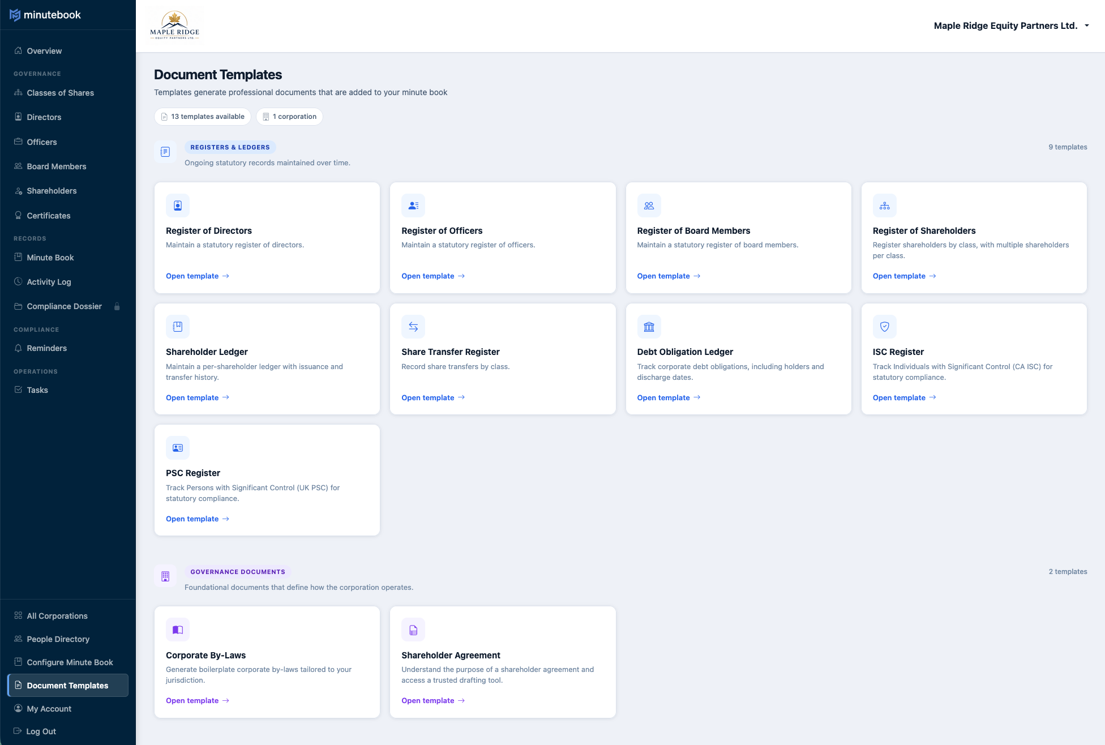Image resolution: width=1105 pixels, height=745 pixels.
Task: Click the Governance Documents building icon
Action: click(x=165, y=576)
